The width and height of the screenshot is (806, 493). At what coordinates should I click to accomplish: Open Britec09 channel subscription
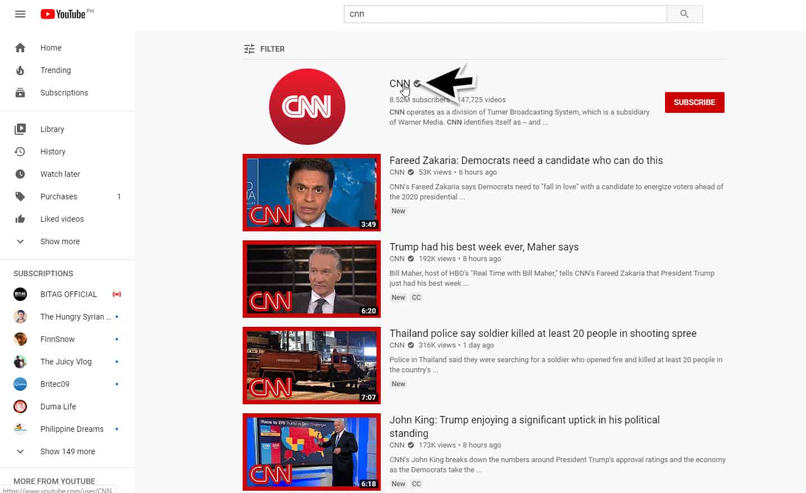tap(67, 384)
